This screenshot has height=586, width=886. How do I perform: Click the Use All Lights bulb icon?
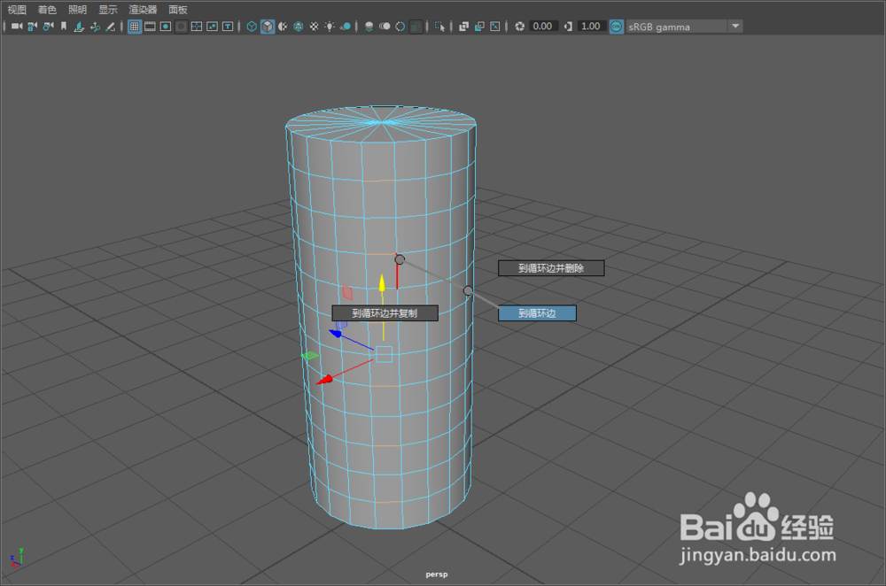[x=330, y=27]
